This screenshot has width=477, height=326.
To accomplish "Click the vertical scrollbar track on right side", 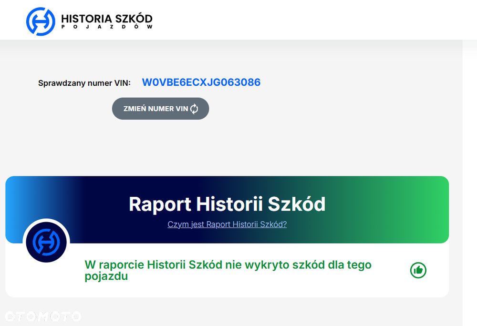I will click(x=470, y=182).
